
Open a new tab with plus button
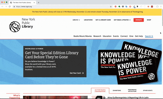click(x=39, y=3)
